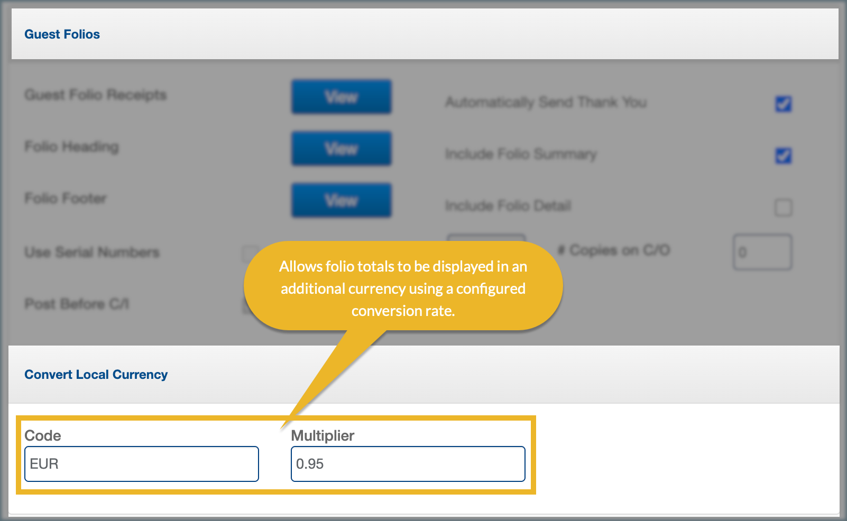Select the Guest Folios section header
Screen dimensions: 847x521
(62, 34)
